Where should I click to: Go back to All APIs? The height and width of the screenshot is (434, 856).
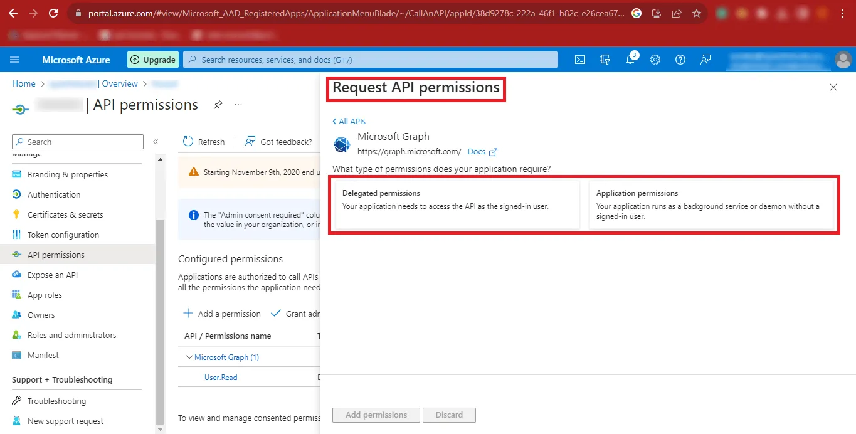coord(349,121)
